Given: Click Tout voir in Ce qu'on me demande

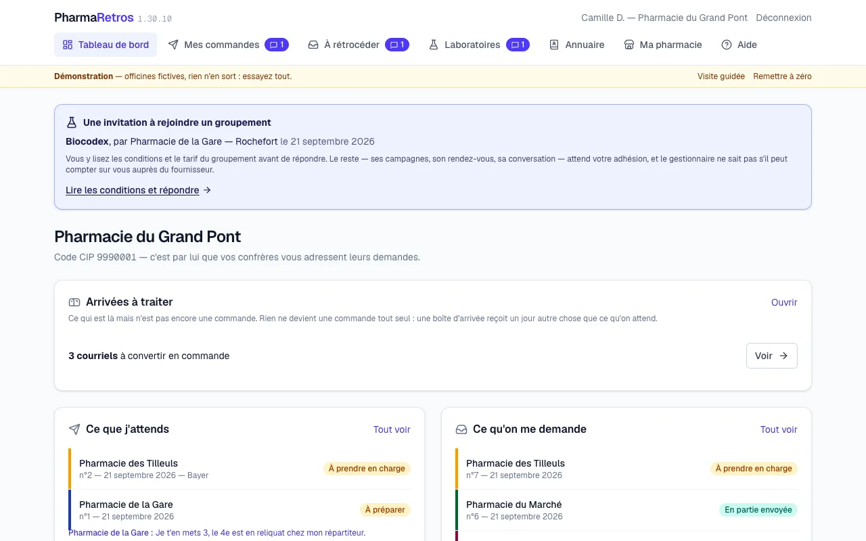Looking at the screenshot, I should click(x=779, y=429).
